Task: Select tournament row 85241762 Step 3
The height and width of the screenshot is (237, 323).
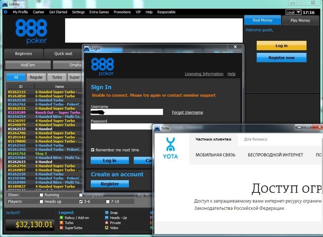Action: tap(44, 154)
